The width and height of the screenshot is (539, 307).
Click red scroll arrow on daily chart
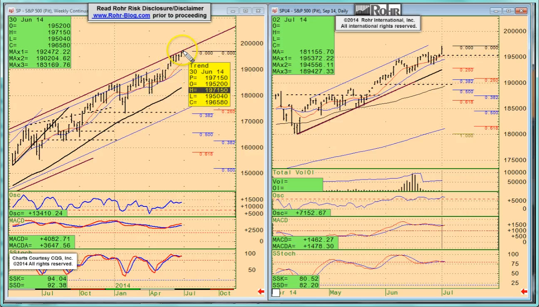coord(524,292)
